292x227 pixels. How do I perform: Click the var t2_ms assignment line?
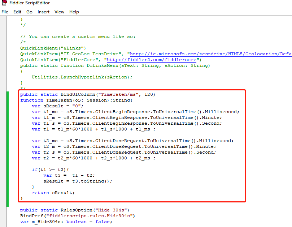point(132,141)
